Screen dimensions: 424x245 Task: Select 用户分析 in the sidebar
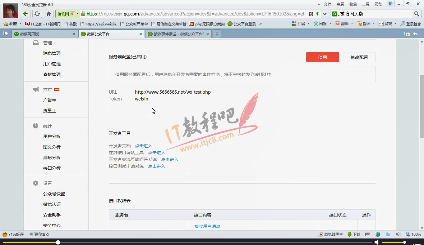[x=52, y=136]
